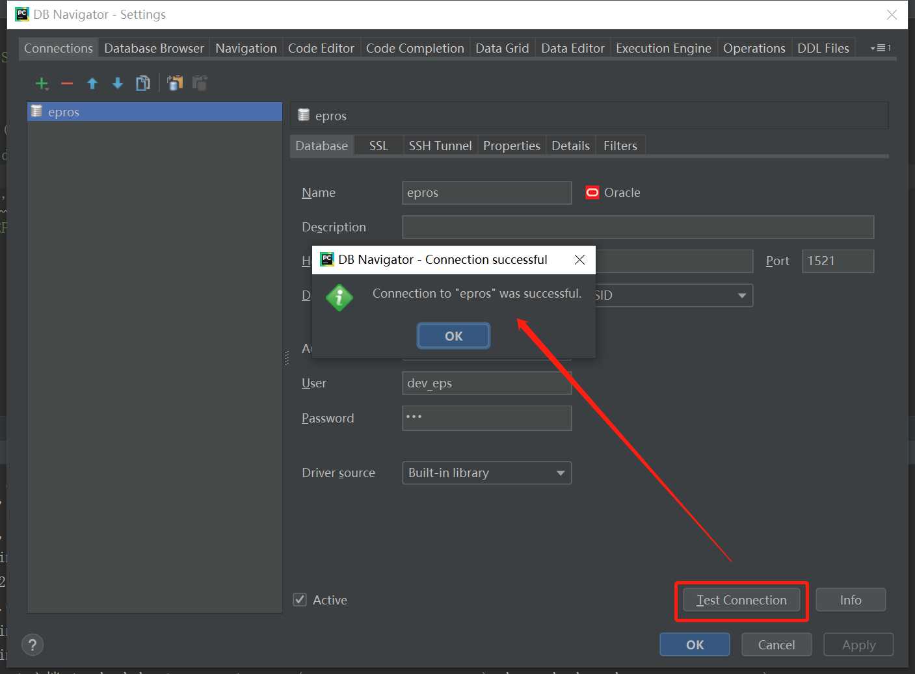The height and width of the screenshot is (674, 915).
Task: Click the Apply button
Action: point(858,645)
